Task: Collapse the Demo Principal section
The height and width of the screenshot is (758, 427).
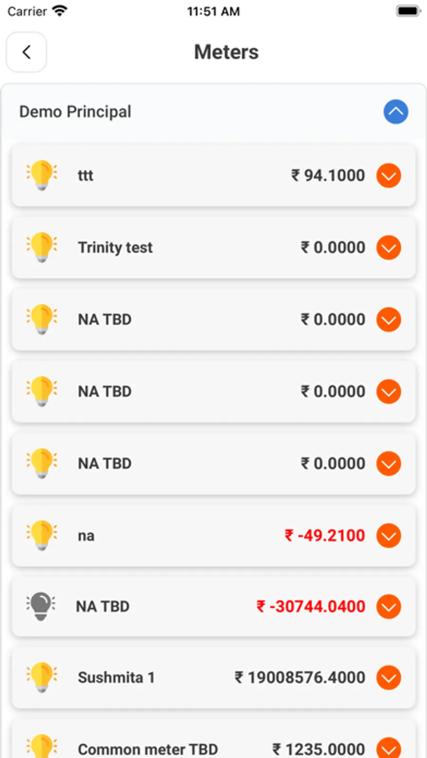Action: pyautogui.click(x=396, y=112)
